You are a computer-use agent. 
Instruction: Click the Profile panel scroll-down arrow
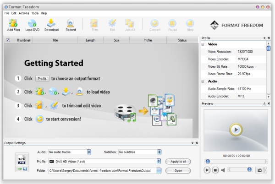pyautogui.click(x=269, y=97)
